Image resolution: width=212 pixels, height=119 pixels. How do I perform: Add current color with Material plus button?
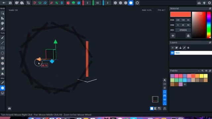[173, 36]
